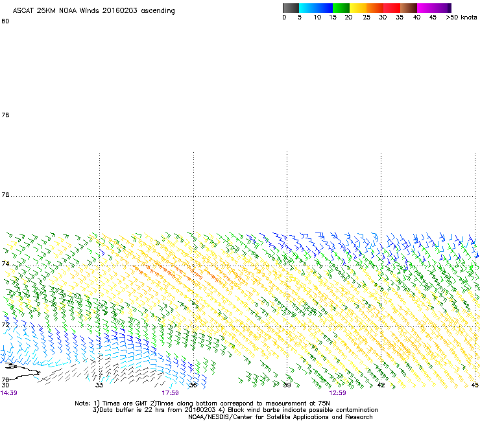Click the orange wind barb streak near 74N

point(188,273)
